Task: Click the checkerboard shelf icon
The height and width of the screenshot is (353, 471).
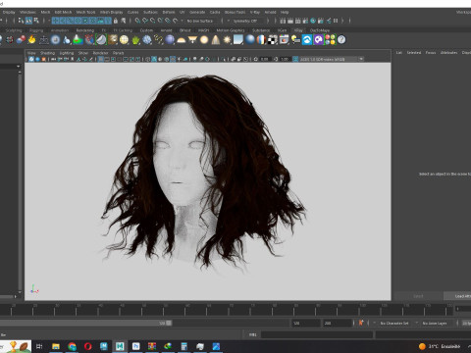Action: coord(273,40)
